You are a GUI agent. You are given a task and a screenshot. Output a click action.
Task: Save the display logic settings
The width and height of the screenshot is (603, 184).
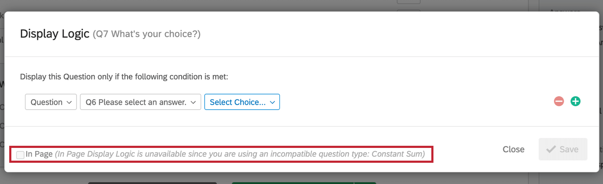click(x=563, y=149)
